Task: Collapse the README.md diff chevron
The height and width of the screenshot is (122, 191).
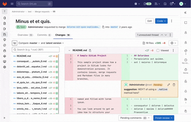Action: point(69,50)
